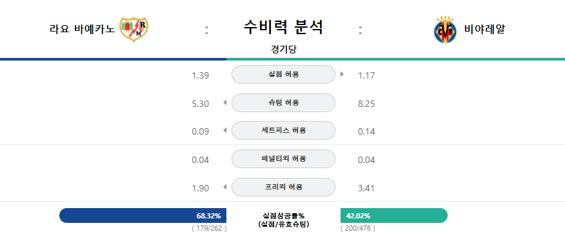Click Villarreal's 8.25 shots allowed value

click(x=366, y=104)
